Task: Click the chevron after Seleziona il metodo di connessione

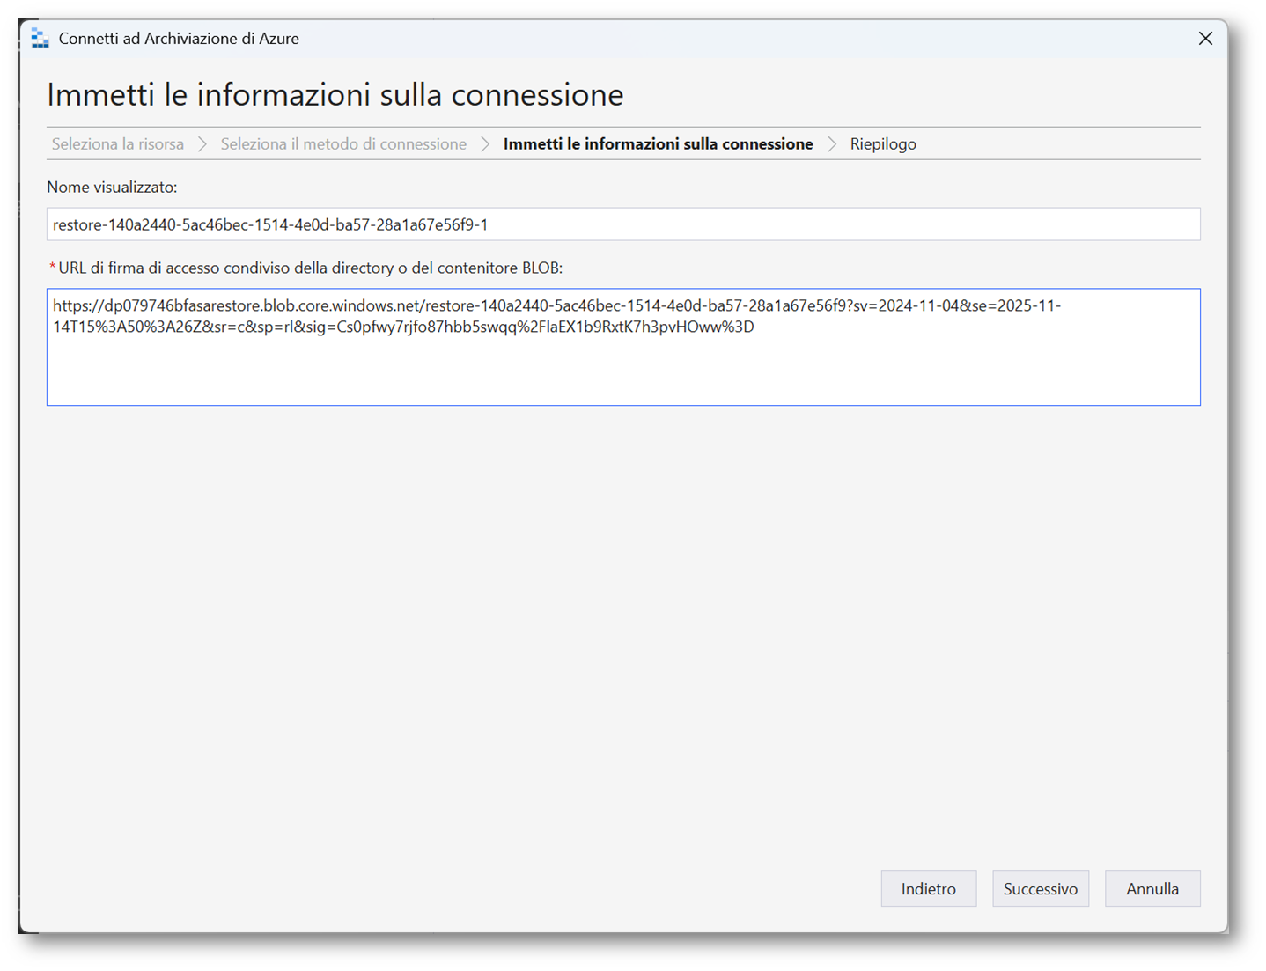Action: 485,144
